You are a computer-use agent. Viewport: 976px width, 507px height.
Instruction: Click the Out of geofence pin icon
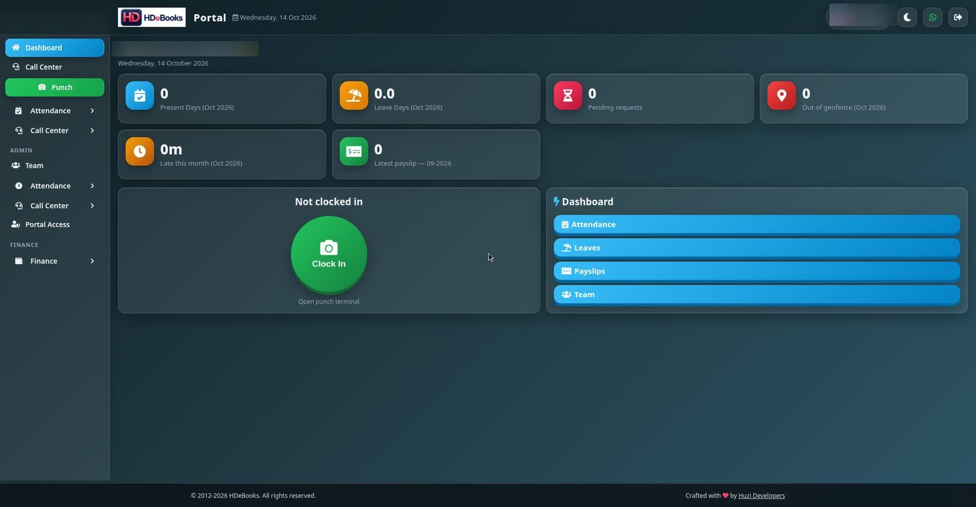781,96
